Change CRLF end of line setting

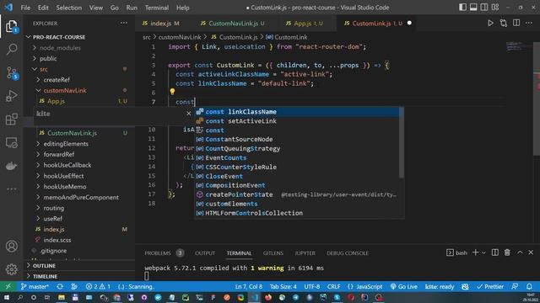click(x=333, y=286)
